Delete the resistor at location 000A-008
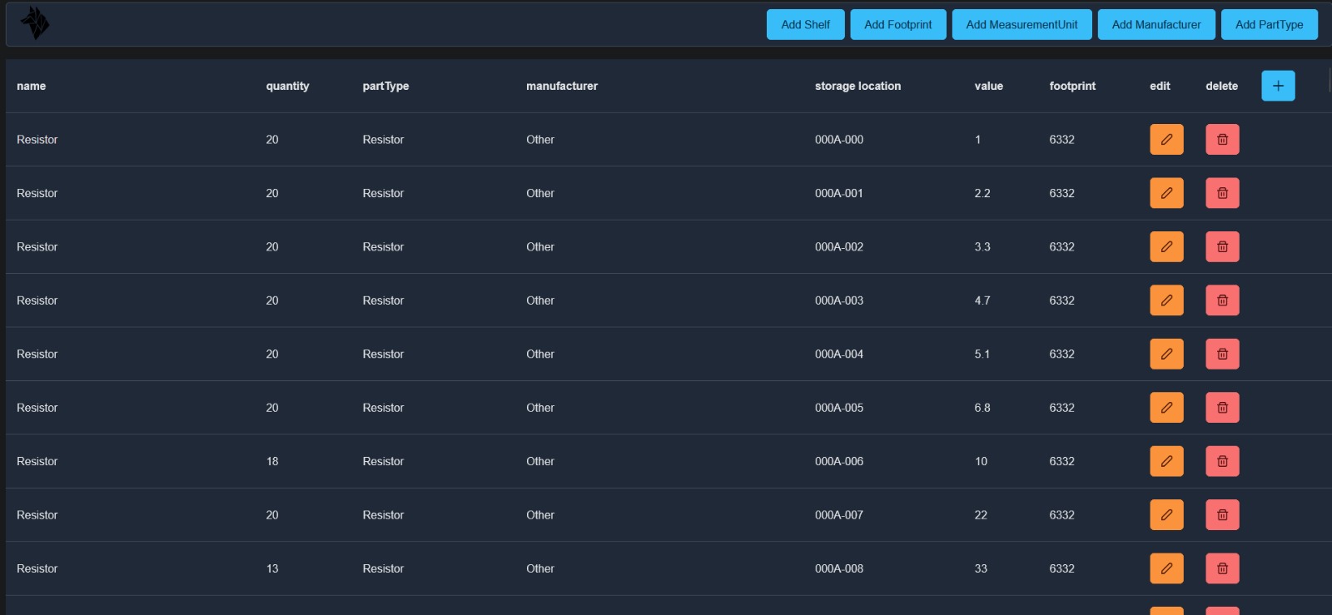The height and width of the screenshot is (615, 1332). coord(1222,569)
